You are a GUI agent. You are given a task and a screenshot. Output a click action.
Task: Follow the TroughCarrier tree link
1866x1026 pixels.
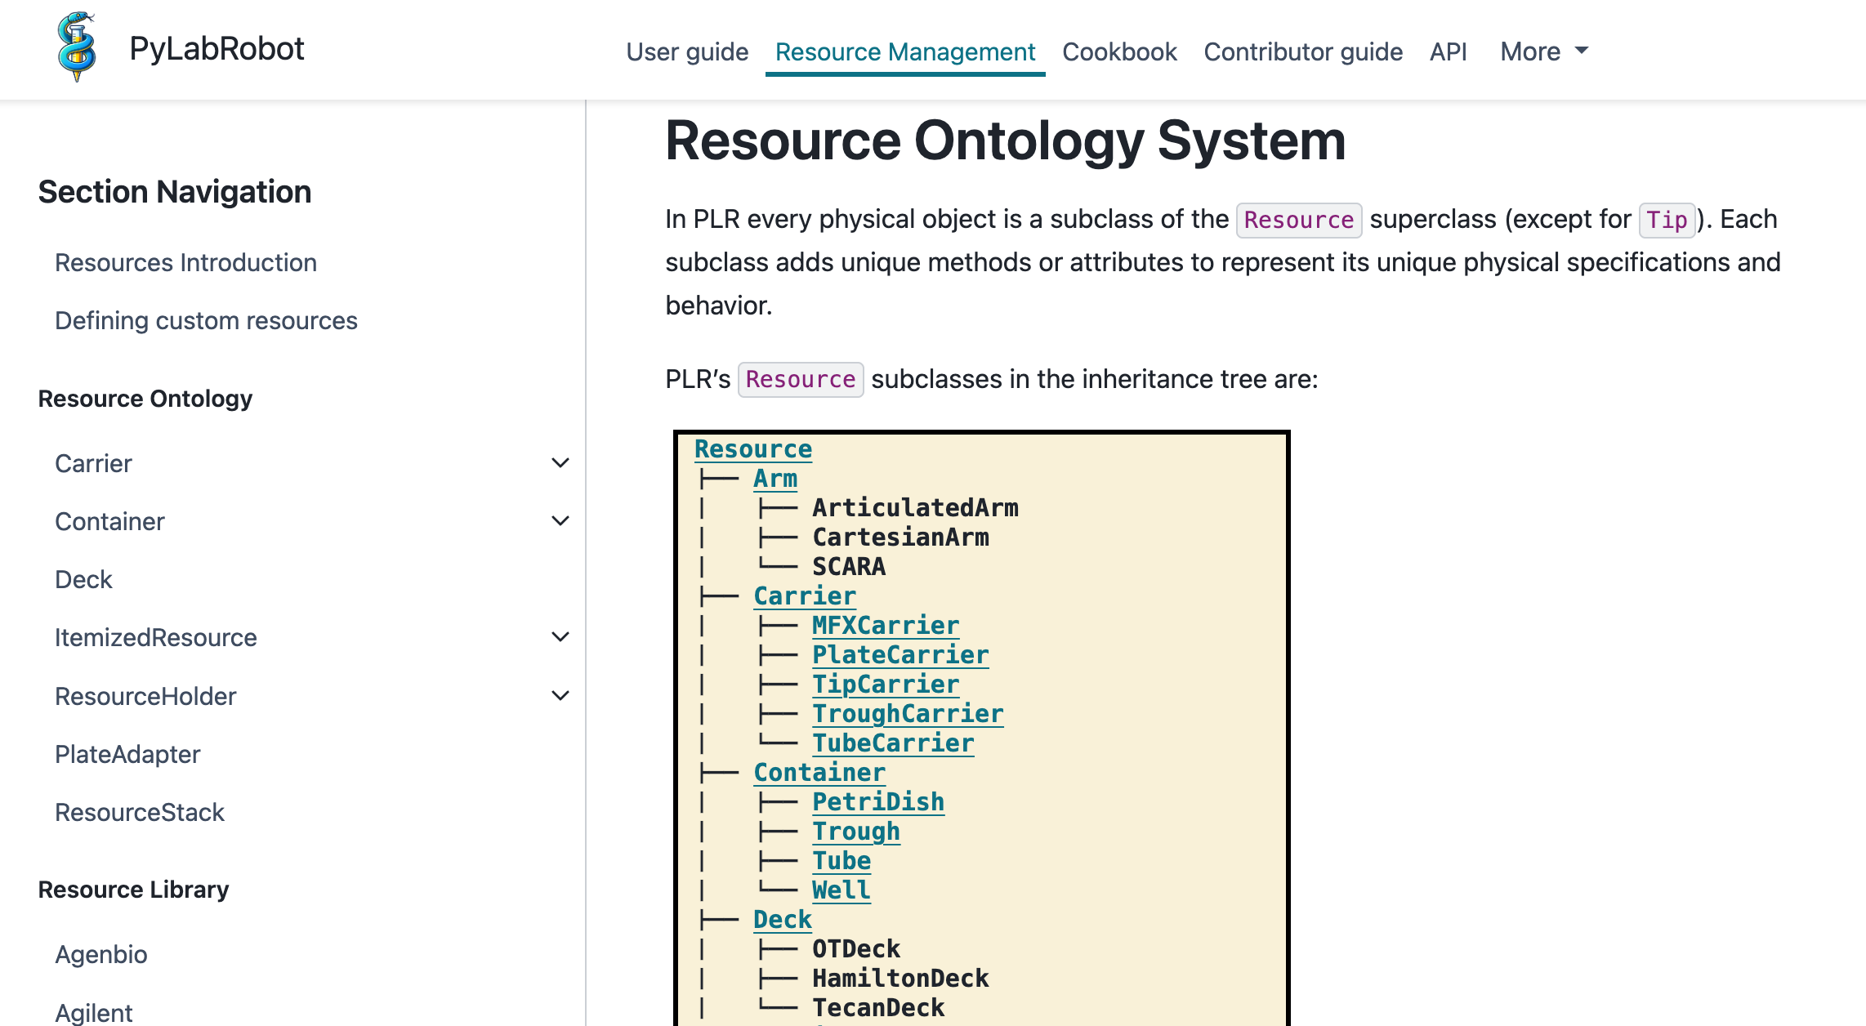[907, 713]
